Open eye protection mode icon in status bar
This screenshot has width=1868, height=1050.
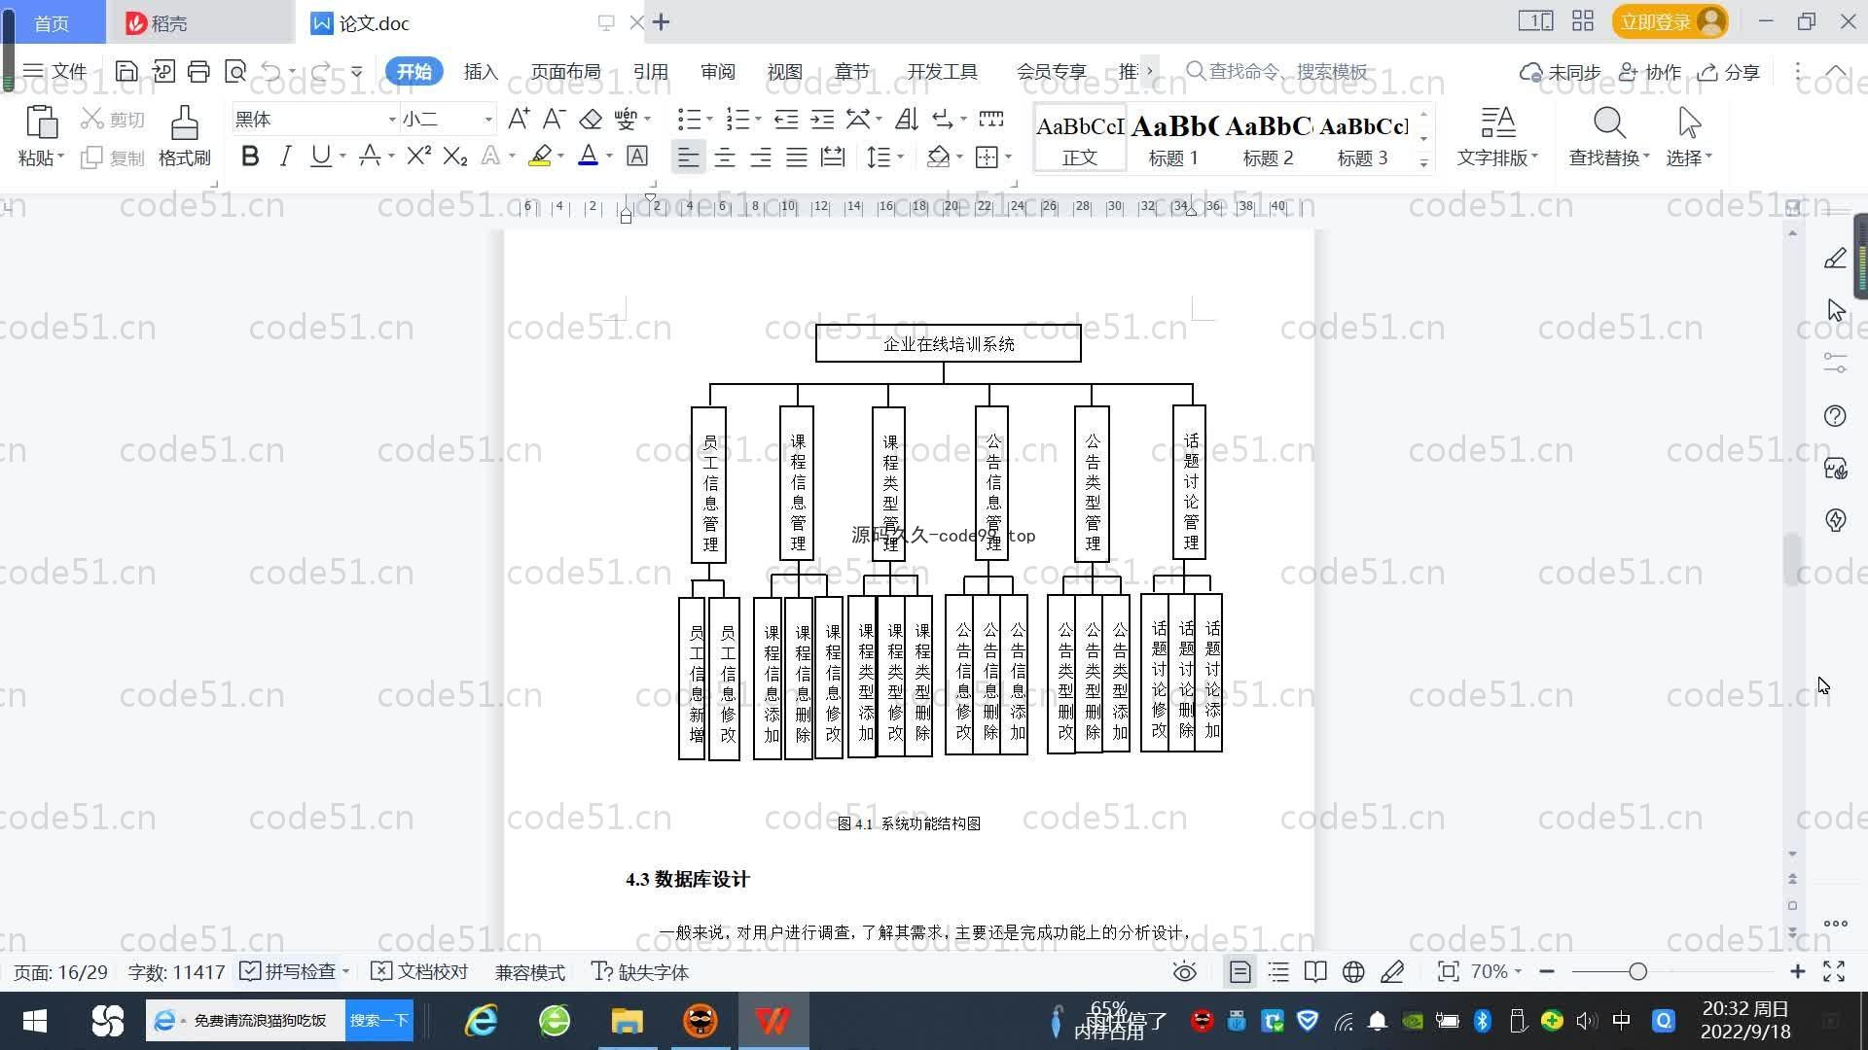[1184, 972]
